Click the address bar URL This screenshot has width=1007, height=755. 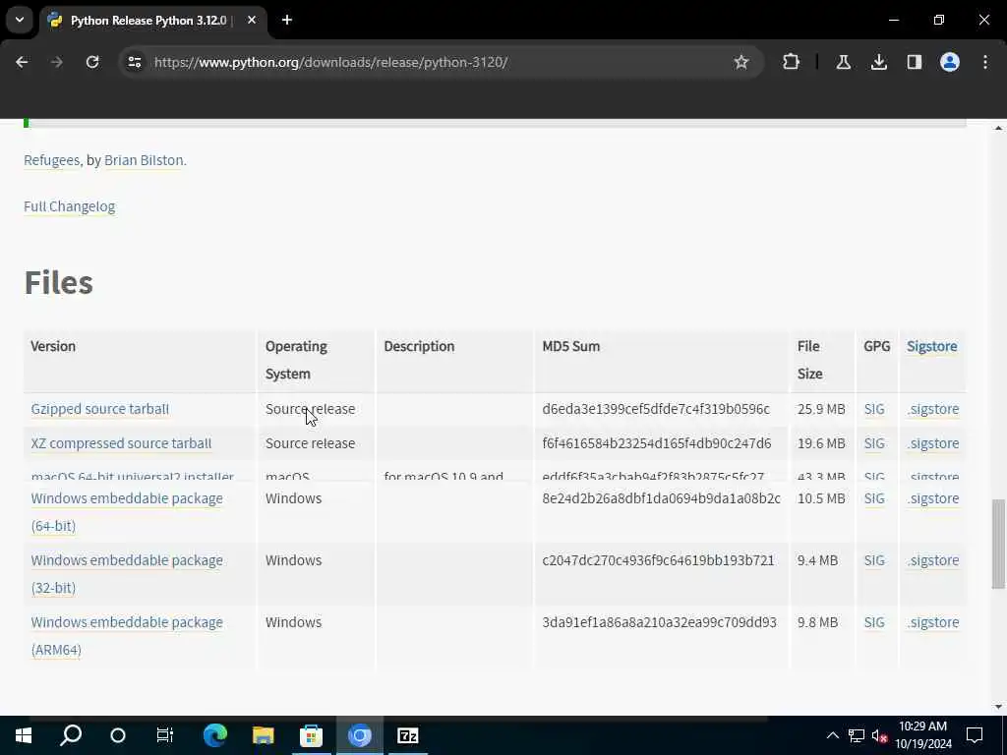[x=330, y=62]
